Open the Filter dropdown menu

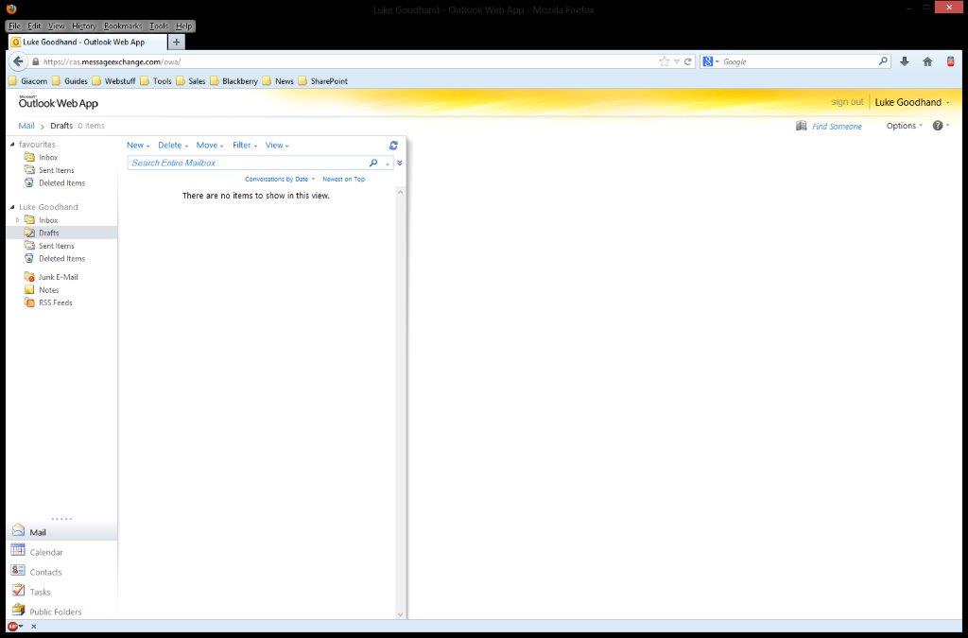click(x=244, y=146)
